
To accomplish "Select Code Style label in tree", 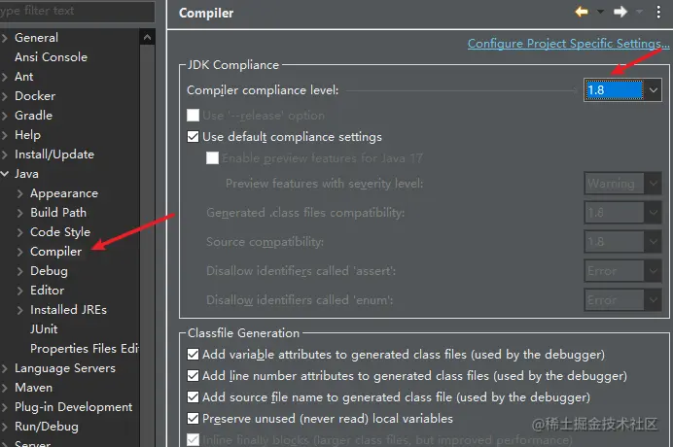I will (x=60, y=232).
